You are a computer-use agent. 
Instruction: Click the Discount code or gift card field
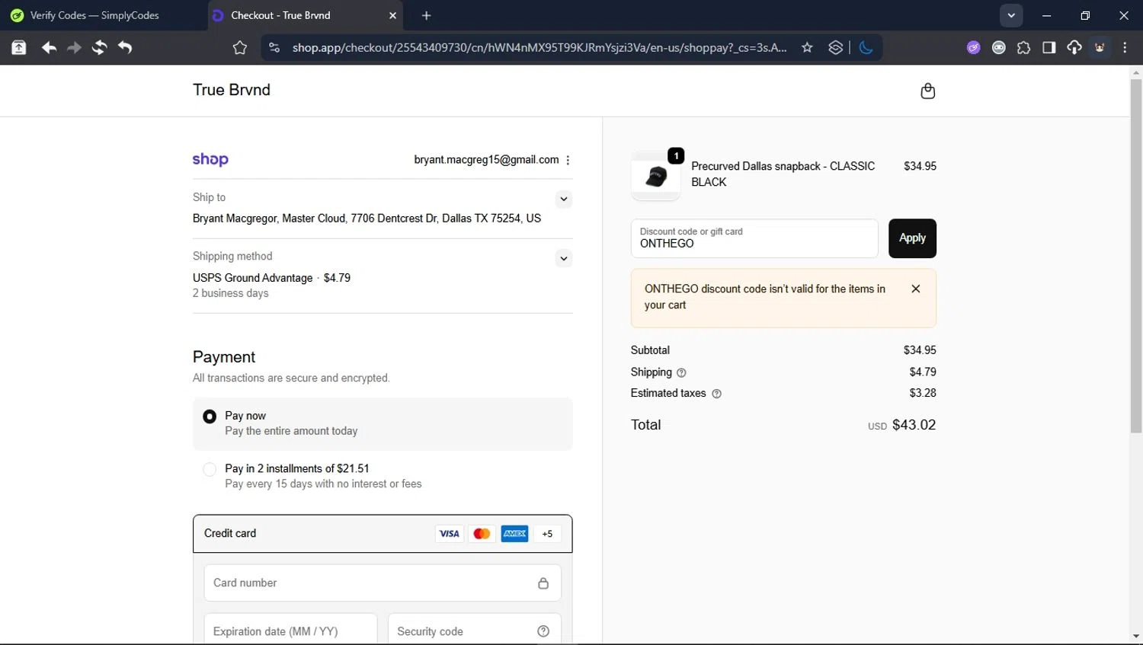click(754, 238)
